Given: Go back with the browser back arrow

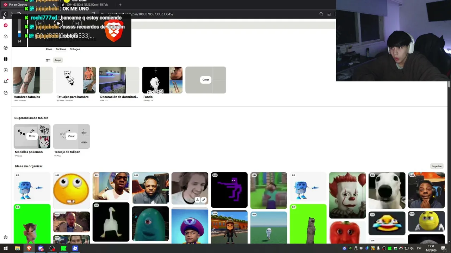Looking at the screenshot, I should coord(5,14).
